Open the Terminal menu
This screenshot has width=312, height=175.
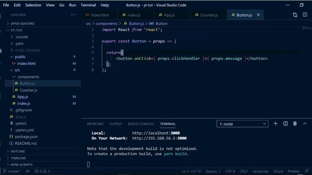coord(88,5)
